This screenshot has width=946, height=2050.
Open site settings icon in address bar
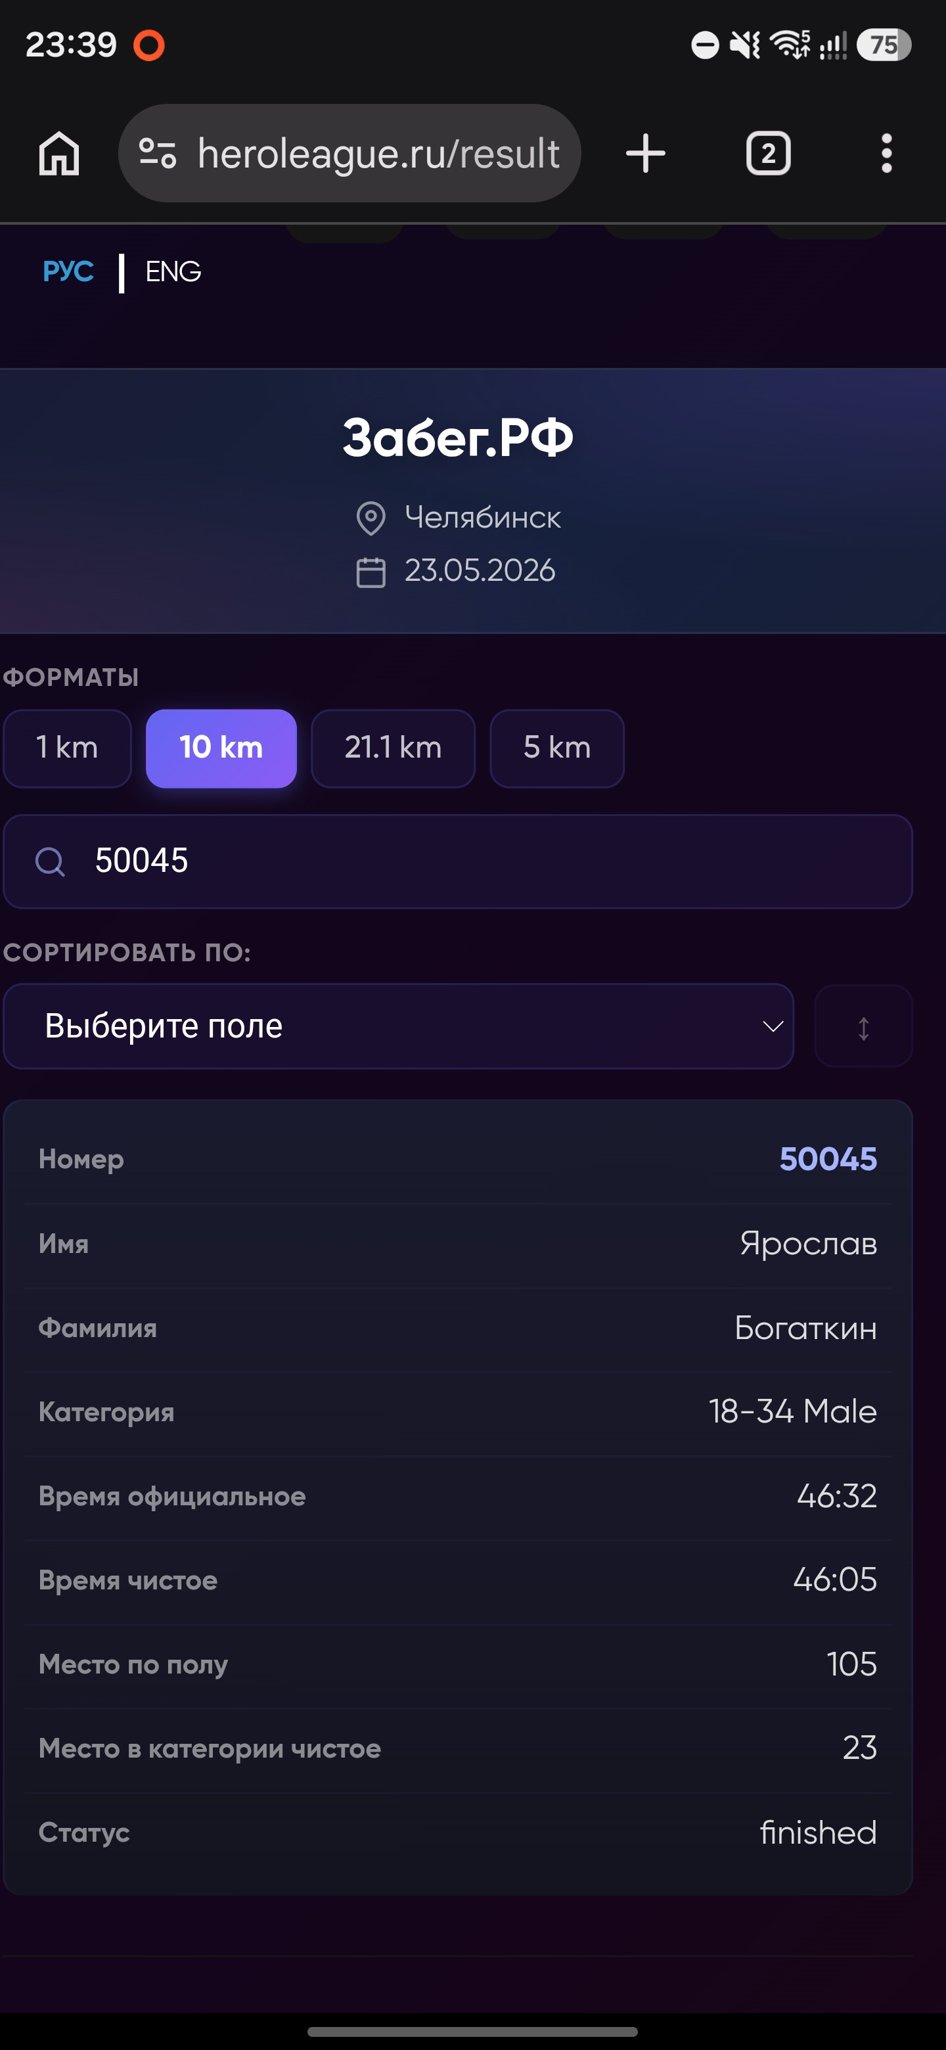point(158,153)
